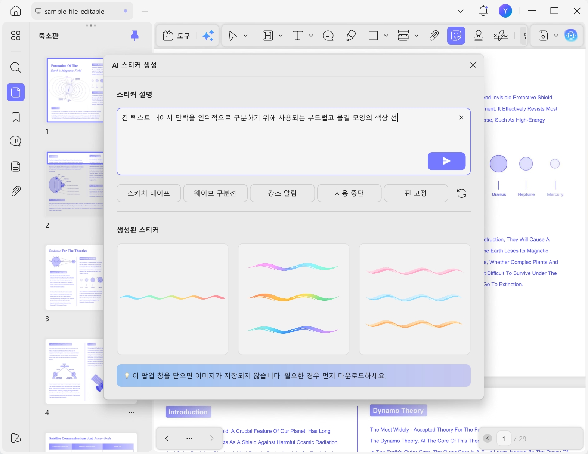This screenshot has height=454, width=588.
Task: Select the stamp tool
Action: 479,36
